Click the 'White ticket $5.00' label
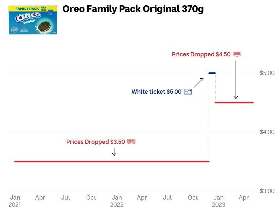Screen dimensions: 280x213 (x=156, y=92)
